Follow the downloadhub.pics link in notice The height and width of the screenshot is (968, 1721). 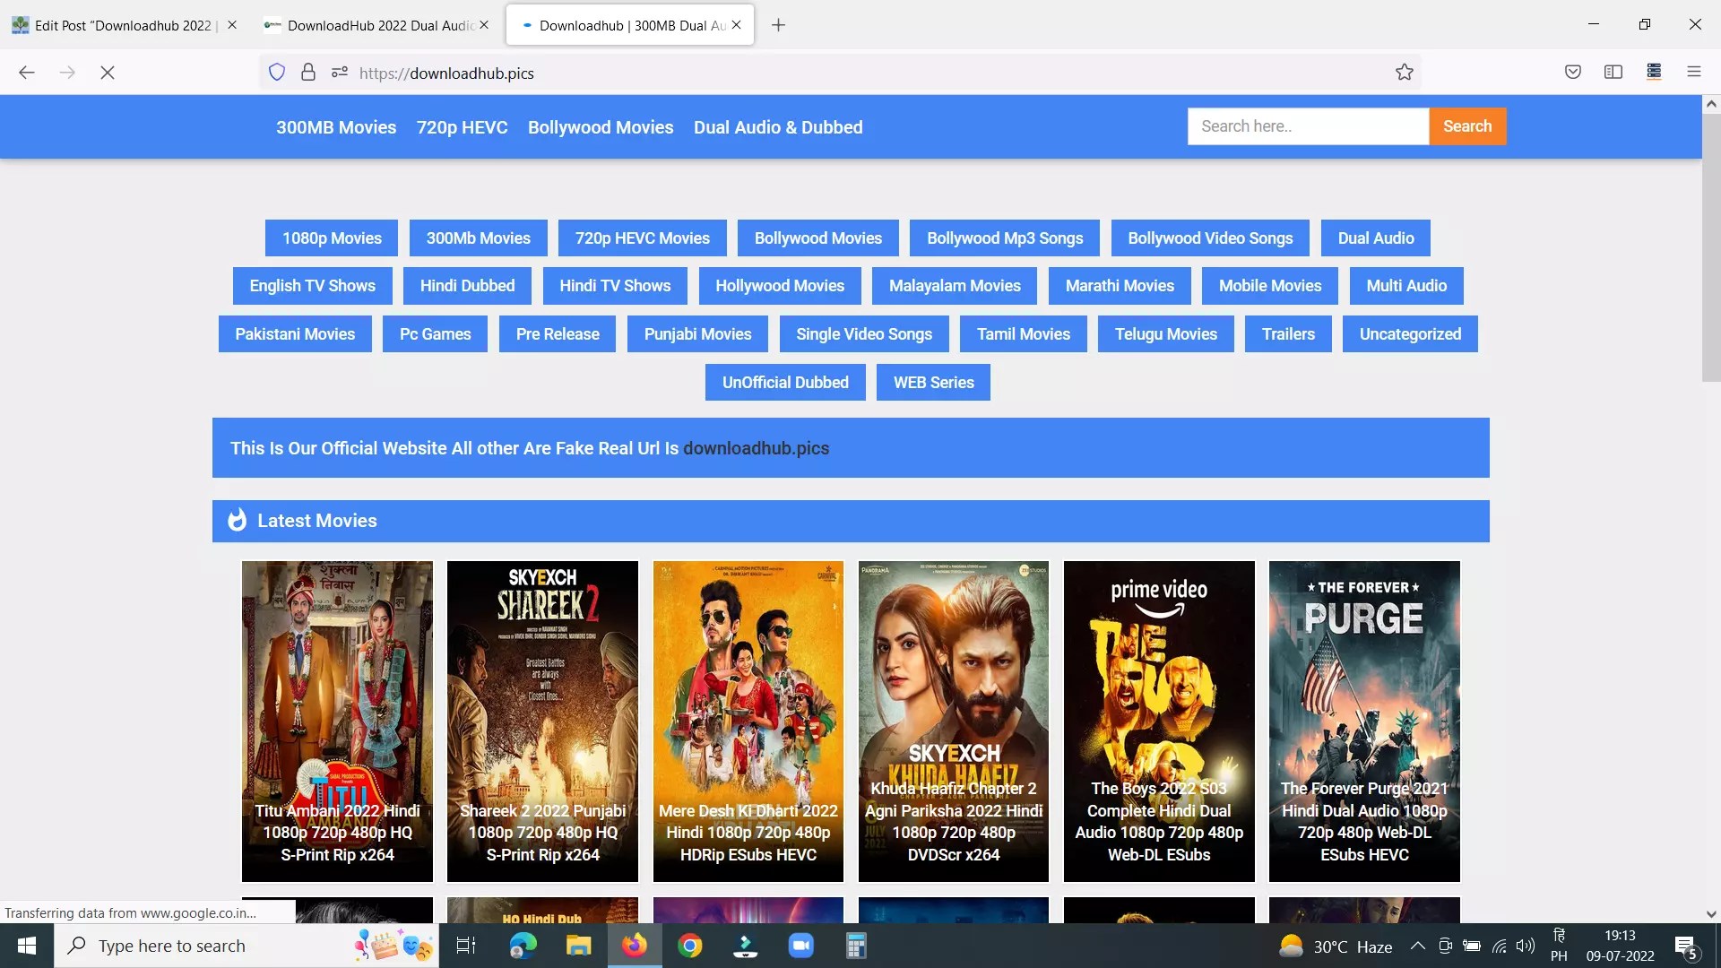coord(756,448)
